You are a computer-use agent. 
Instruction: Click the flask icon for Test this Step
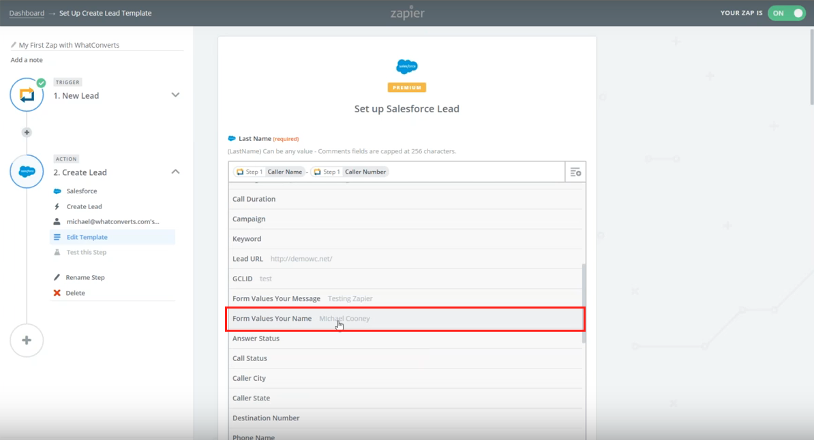pos(57,252)
